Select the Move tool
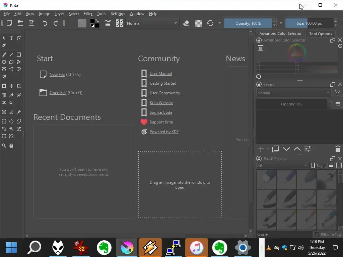This screenshot has height=257, width=343. point(11,86)
